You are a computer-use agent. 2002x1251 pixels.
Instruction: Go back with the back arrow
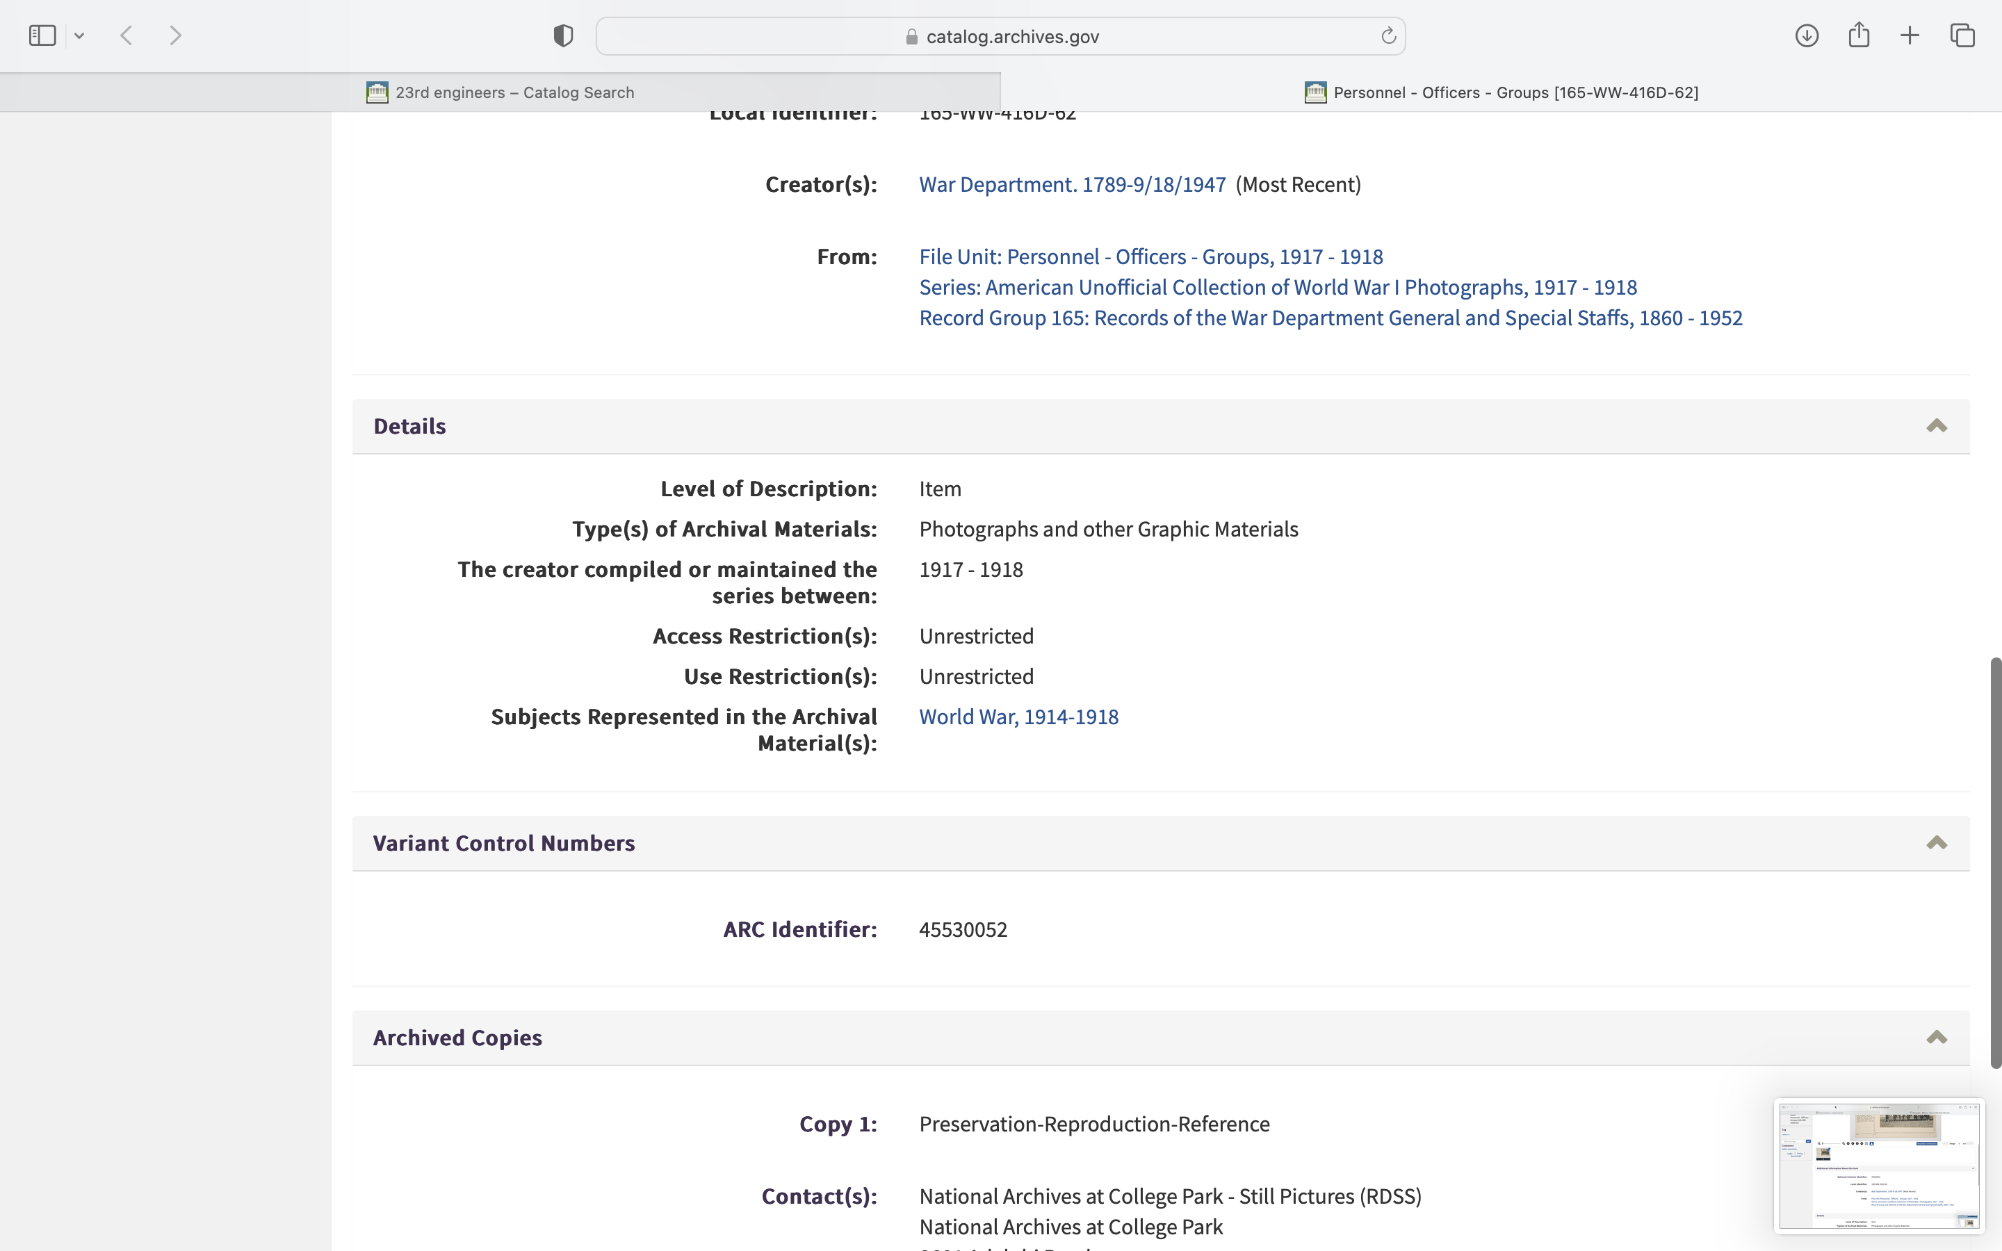[127, 35]
